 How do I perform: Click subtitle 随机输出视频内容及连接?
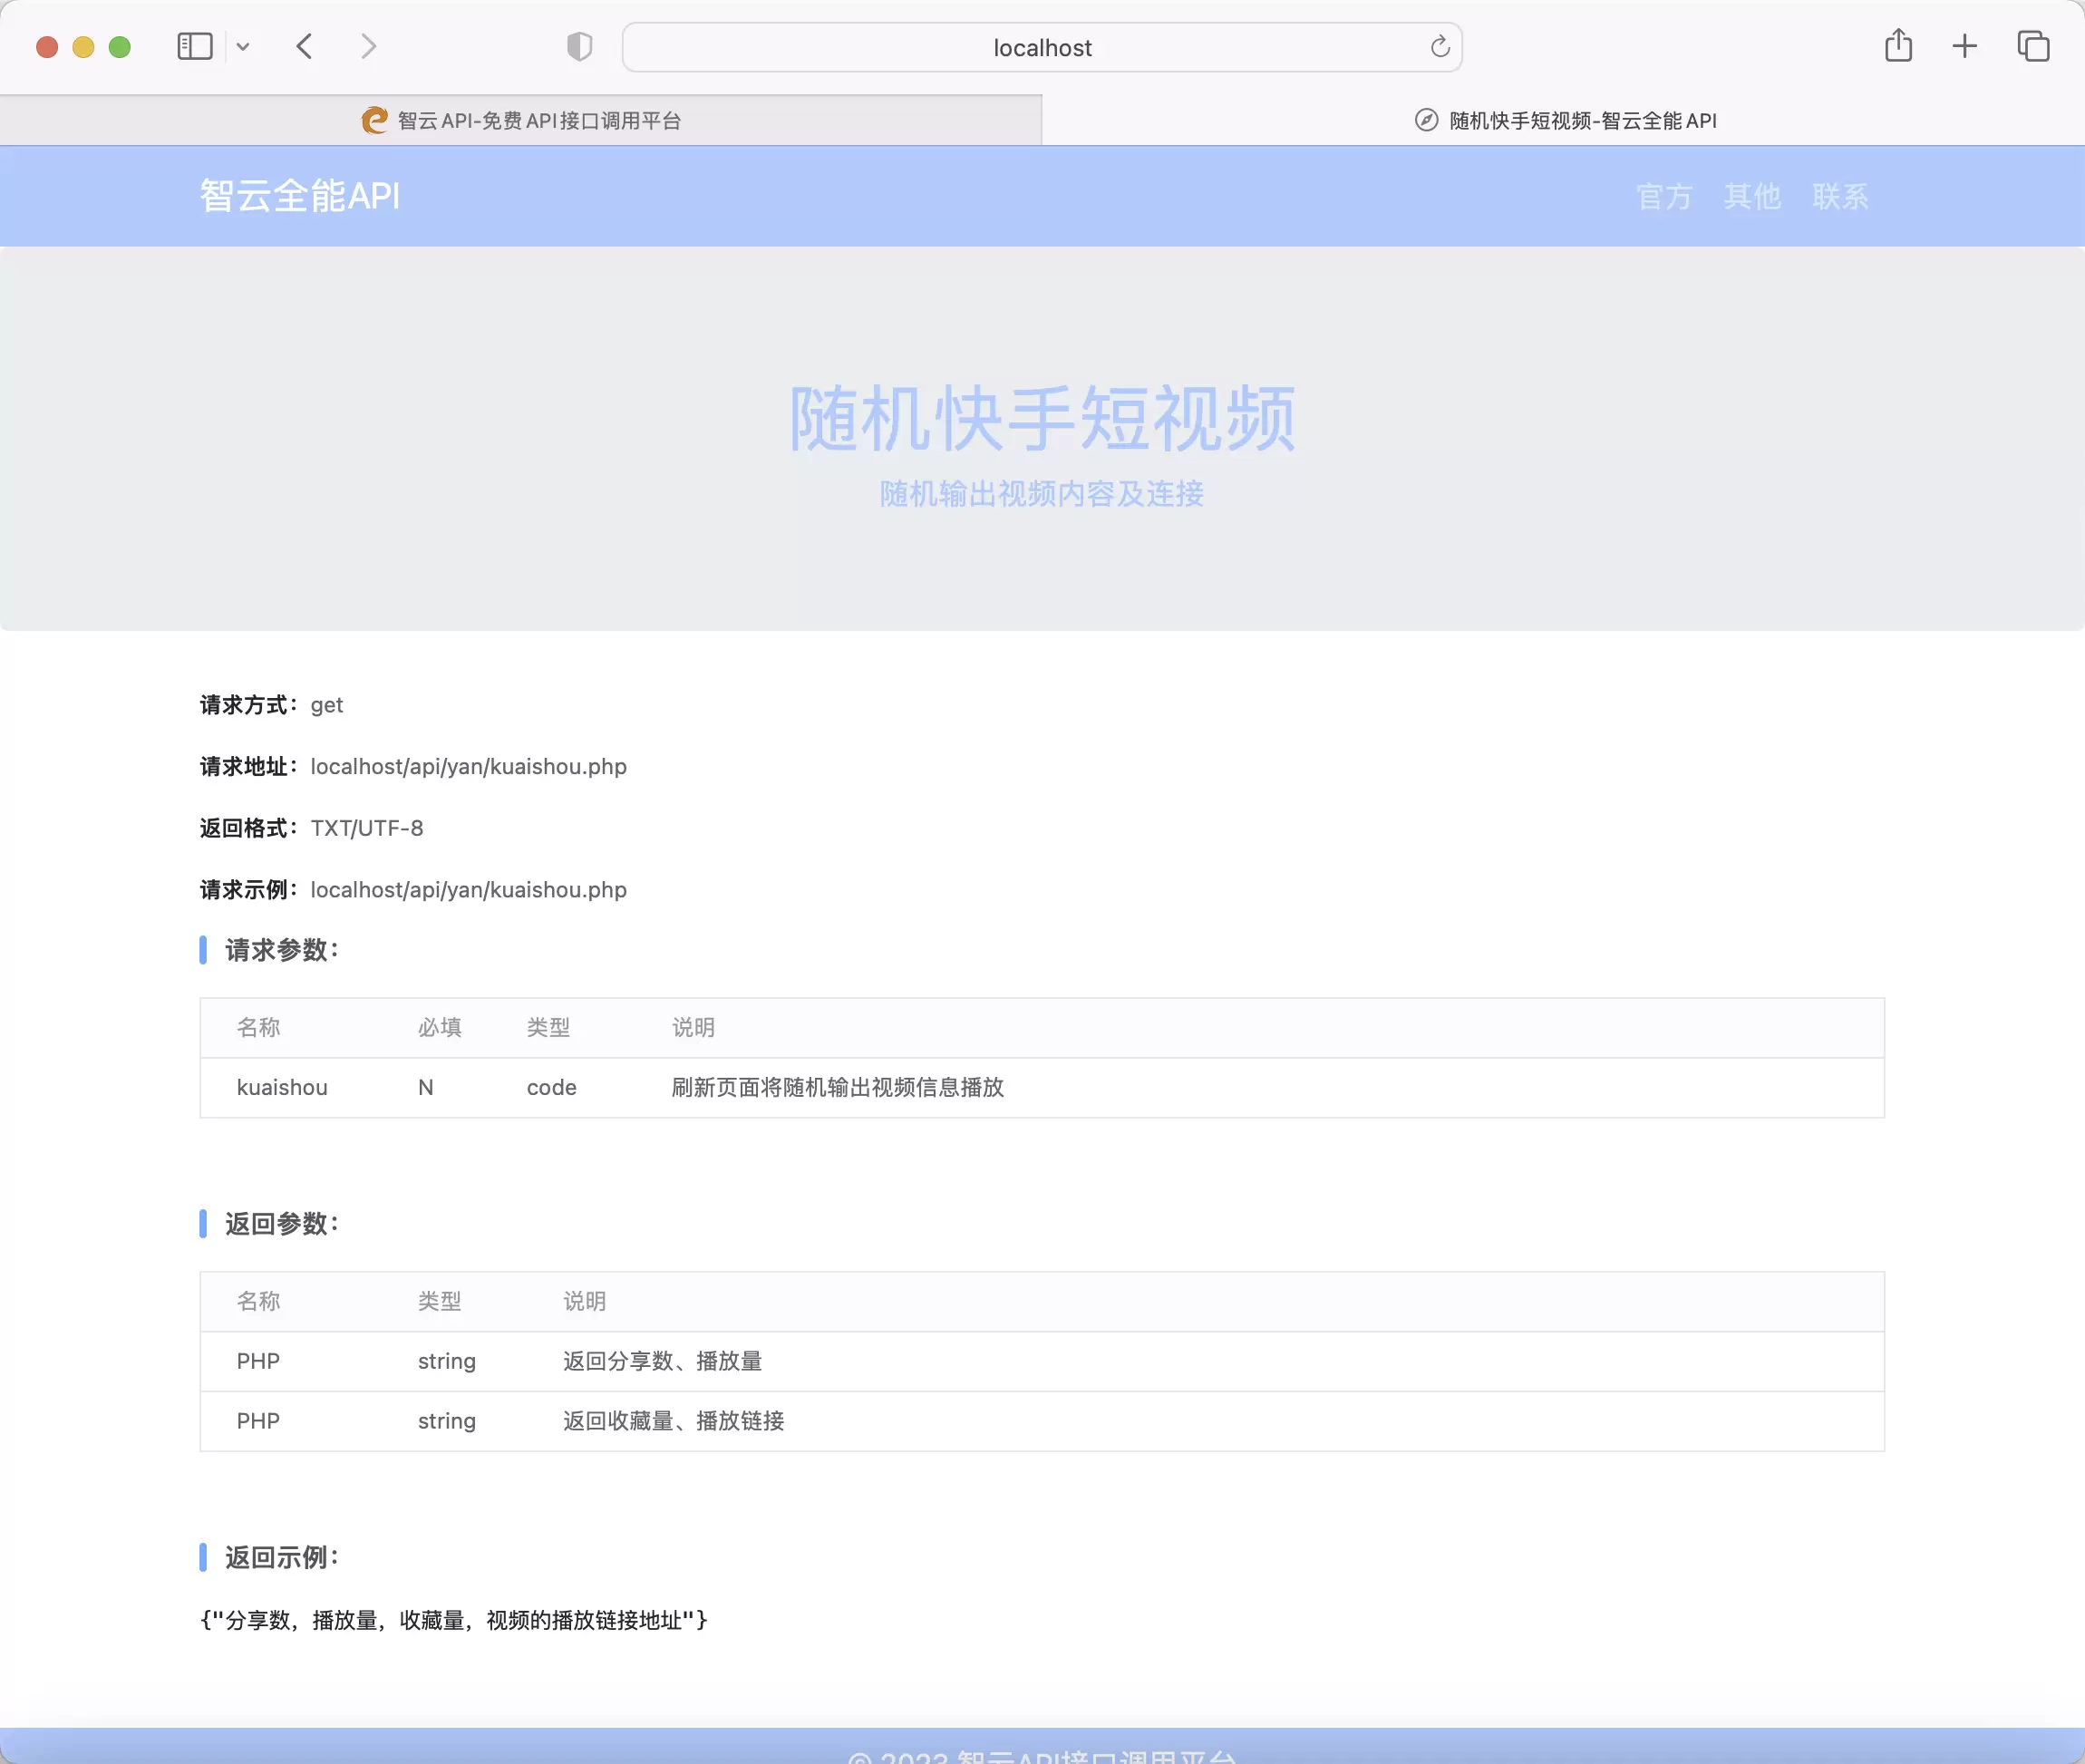[1042, 494]
